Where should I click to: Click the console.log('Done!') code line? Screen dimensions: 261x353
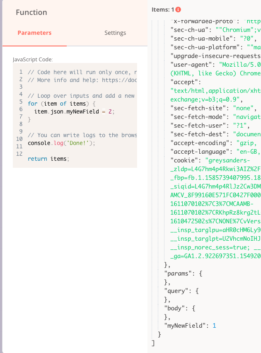pyautogui.click(x=61, y=143)
